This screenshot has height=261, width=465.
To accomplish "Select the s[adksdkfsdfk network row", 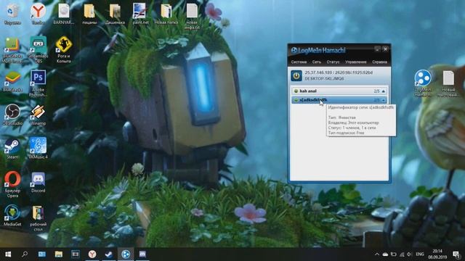I will pyautogui.click(x=339, y=100).
